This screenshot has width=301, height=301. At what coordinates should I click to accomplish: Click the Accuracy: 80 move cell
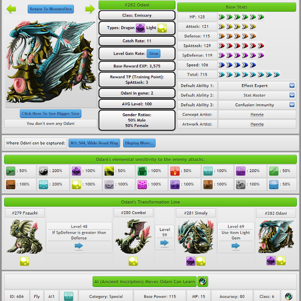(x=232, y=296)
